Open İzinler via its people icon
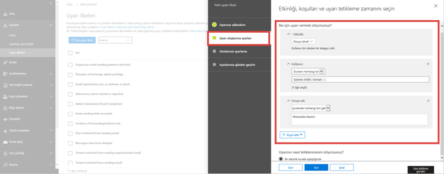Image resolution: width=444 pixels, height=174 pixels. pyautogui.click(x=6, y=62)
